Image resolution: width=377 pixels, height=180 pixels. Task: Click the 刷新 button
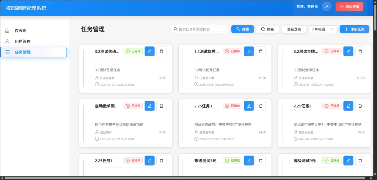tap(268, 29)
